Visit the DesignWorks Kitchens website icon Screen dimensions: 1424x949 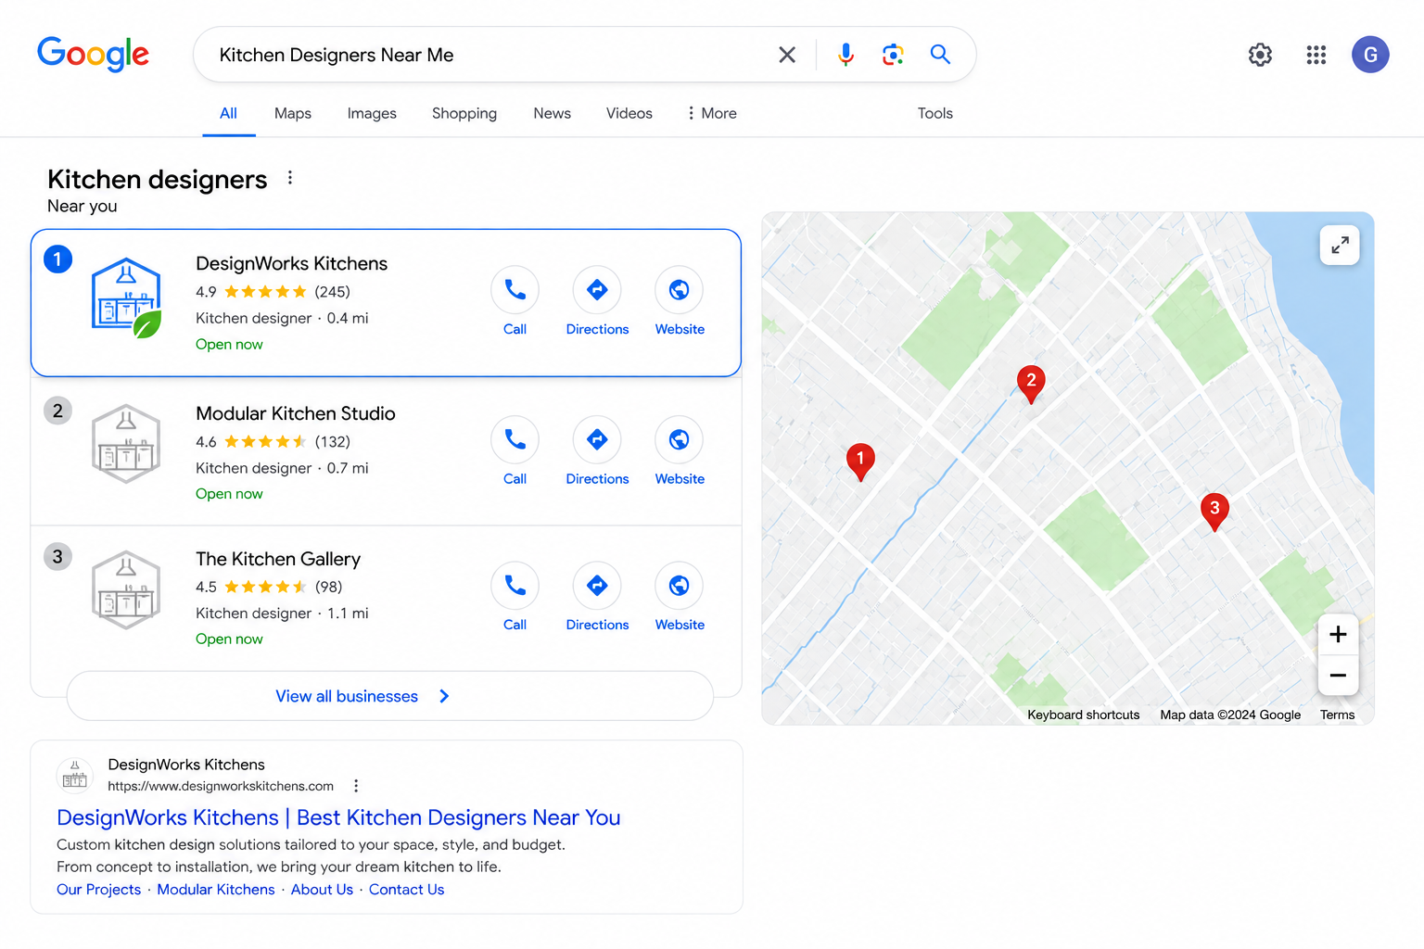click(x=680, y=290)
